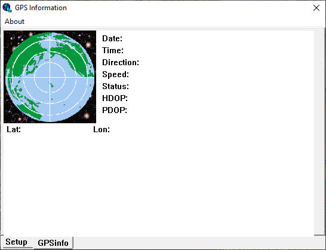This screenshot has width=326, height=250.
Task: Click the Direction label
Action: [x=121, y=62]
